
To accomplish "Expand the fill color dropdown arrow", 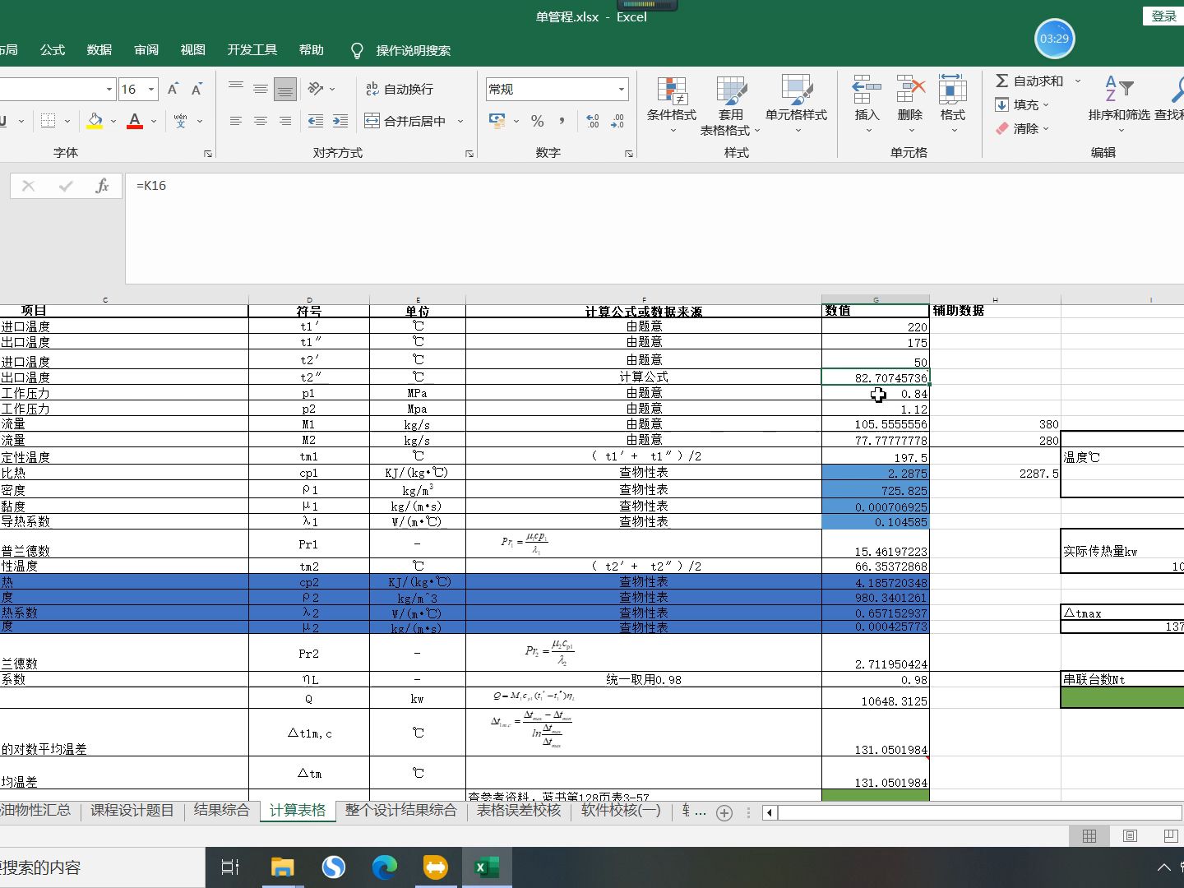I will pos(113,121).
